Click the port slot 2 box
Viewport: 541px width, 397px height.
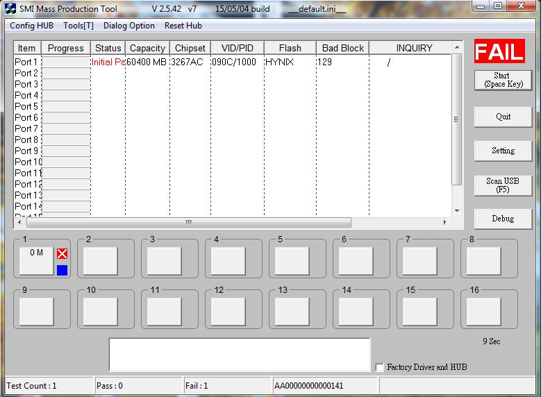point(101,261)
